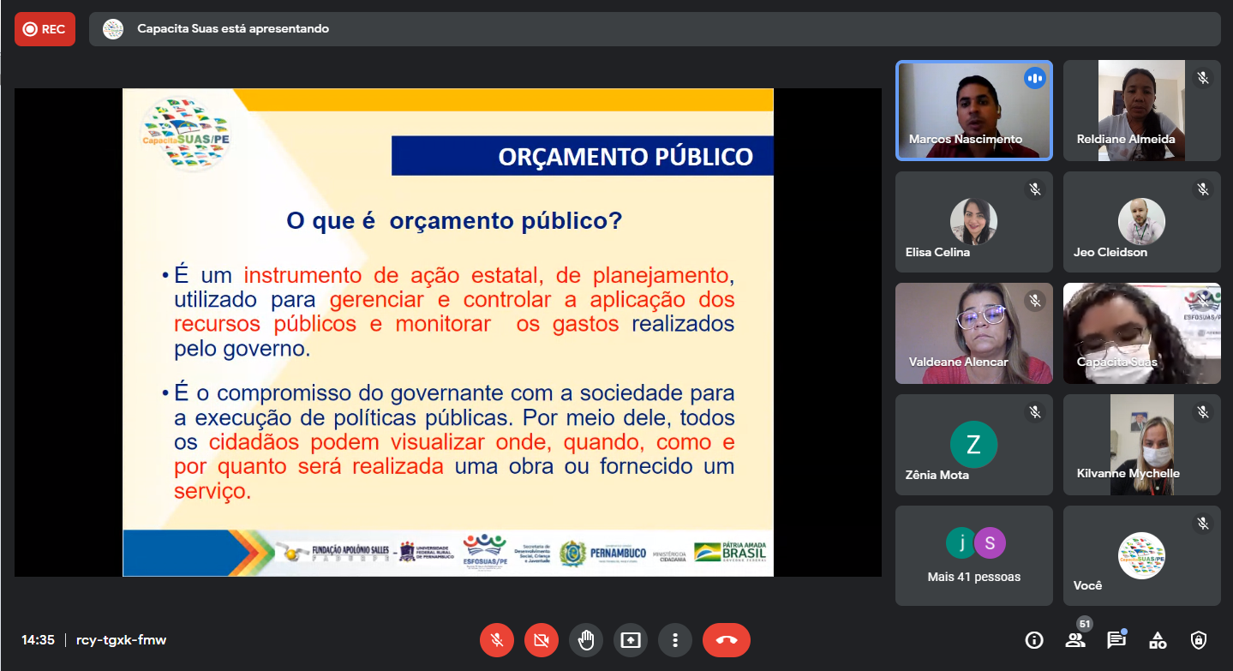The height and width of the screenshot is (671, 1233).
Task: Click the meeting code rcy-tgxk-fmw
Action: tap(121, 640)
